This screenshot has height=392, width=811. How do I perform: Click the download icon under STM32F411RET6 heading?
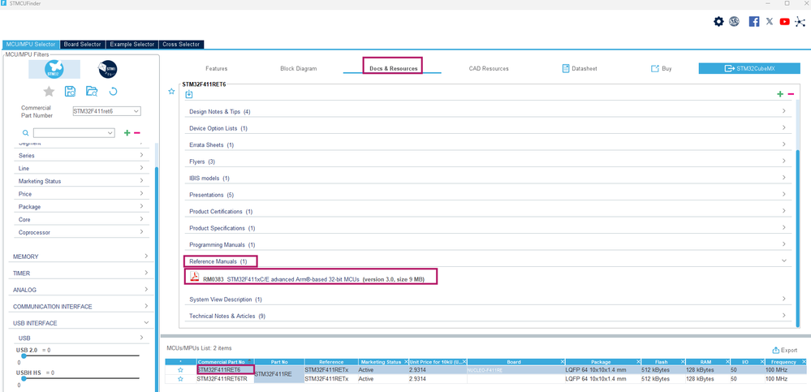(x=189, y=94)
